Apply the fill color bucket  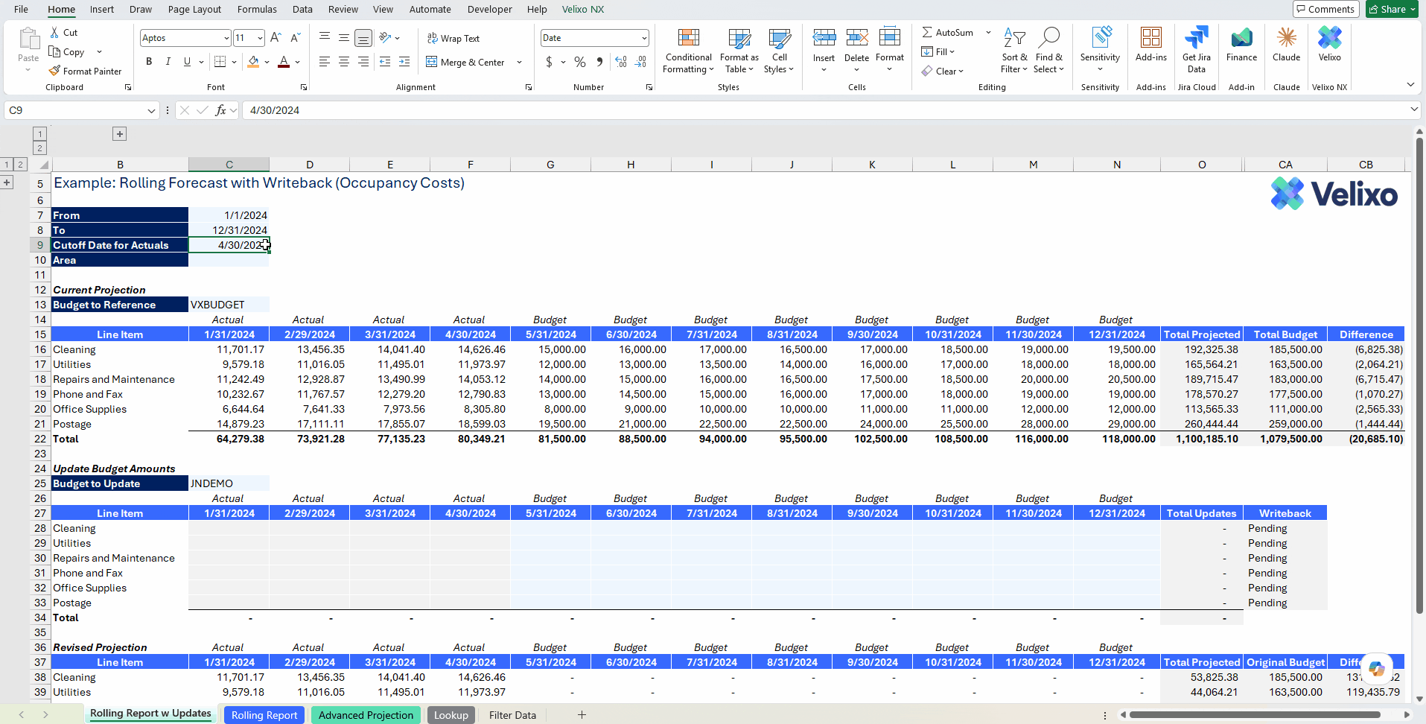click(253, 62)
